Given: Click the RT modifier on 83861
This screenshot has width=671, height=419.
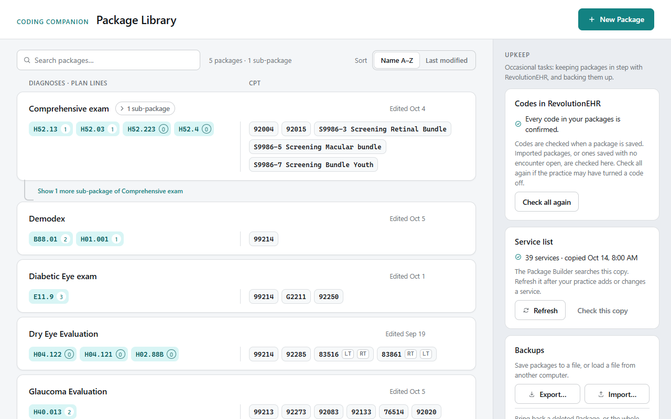Looking at the screenshot, I should pyautogui.click(x=410, y=354).
